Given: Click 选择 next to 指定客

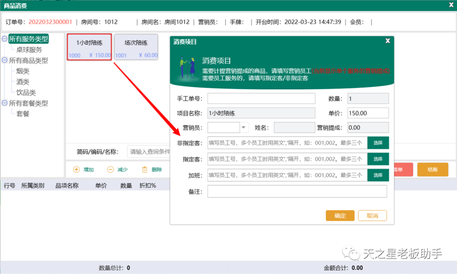Looking at the screenshot, I should (x=378, y=159).
